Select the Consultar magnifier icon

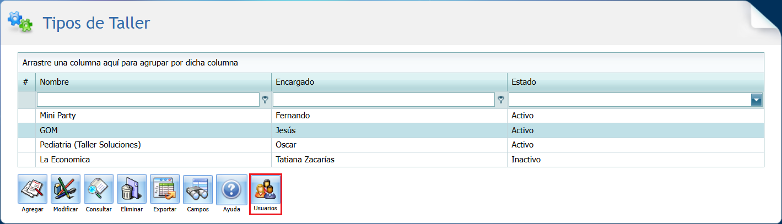click(99, 189)
